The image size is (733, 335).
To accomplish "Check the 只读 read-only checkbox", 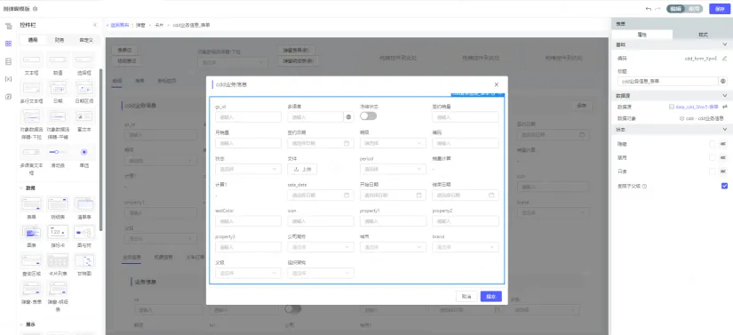I will [712, 171].
